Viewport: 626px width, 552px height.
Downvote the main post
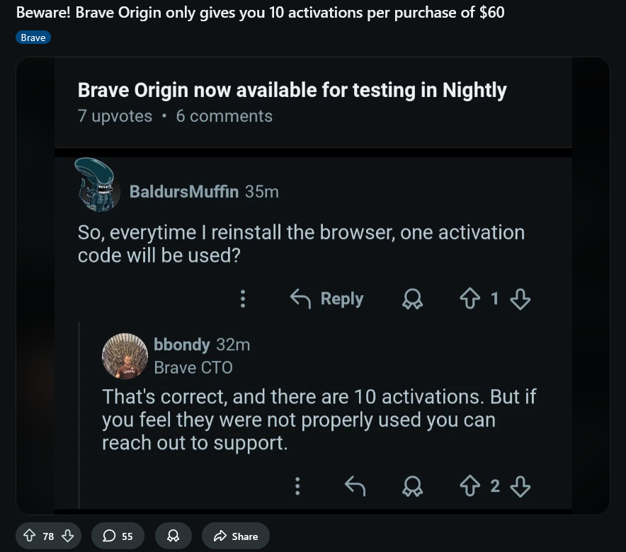click(x=68, y=536)
